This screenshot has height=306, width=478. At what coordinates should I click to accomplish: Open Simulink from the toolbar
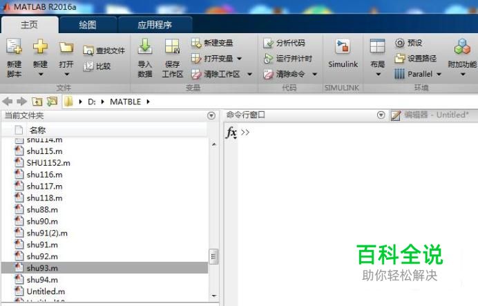pyautogui.click(x=343, y=53)
